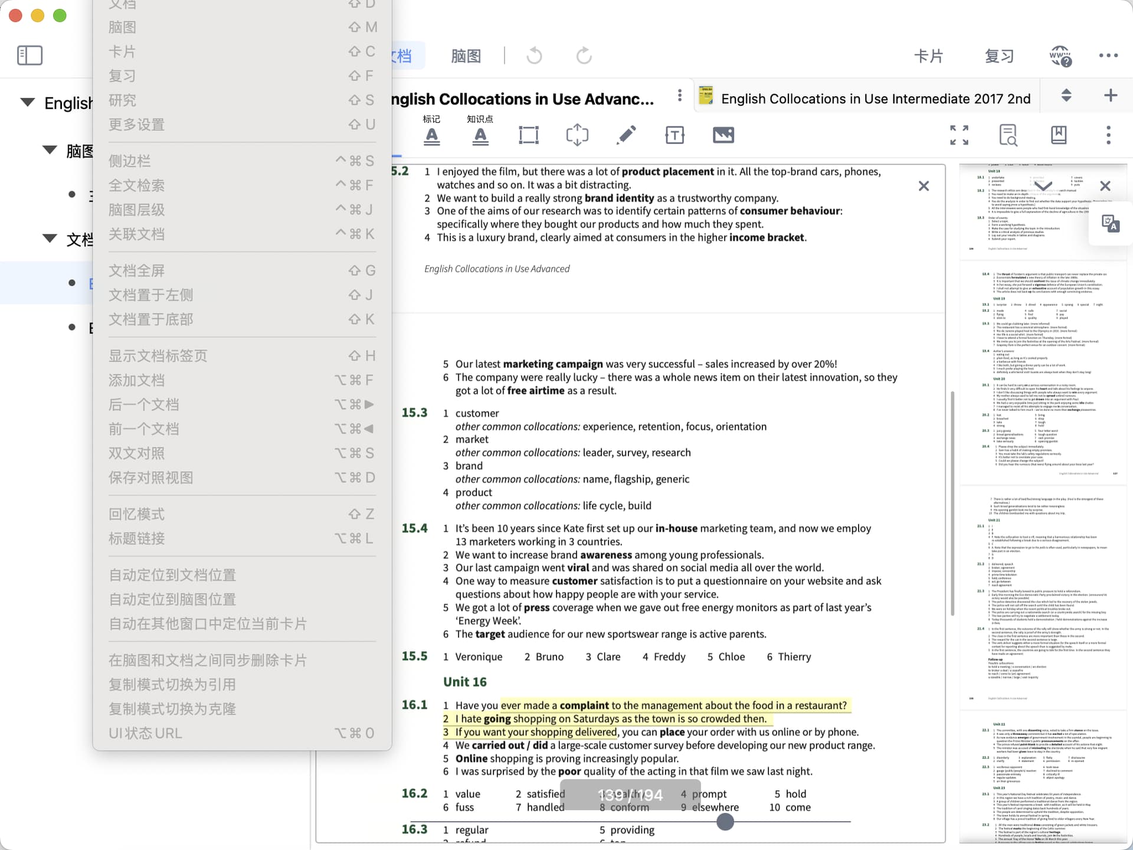
Task: Click the translate icon on right edge
Action: click(1110, 224)
